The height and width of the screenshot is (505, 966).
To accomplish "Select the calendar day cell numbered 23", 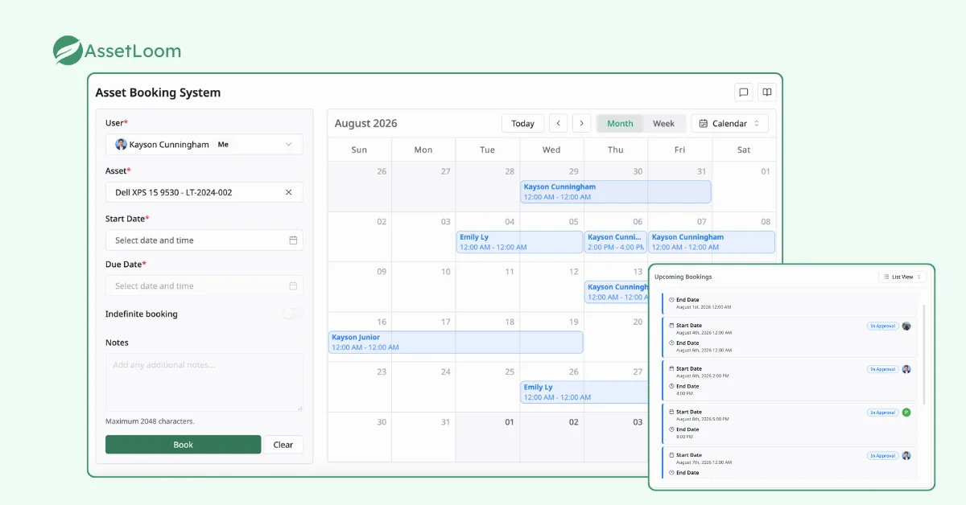I will pyautogui.click(x=360, y=388).
